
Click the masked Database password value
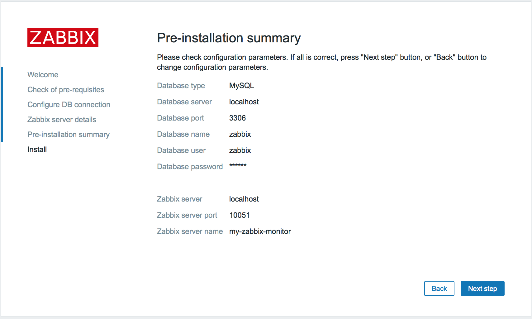pos(238,166)
